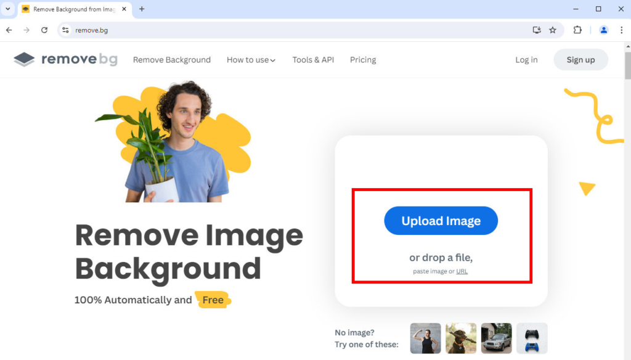Viewport: 631px width, 360px height.
Task: Open a new browser tab
Action: coord(142,9)
